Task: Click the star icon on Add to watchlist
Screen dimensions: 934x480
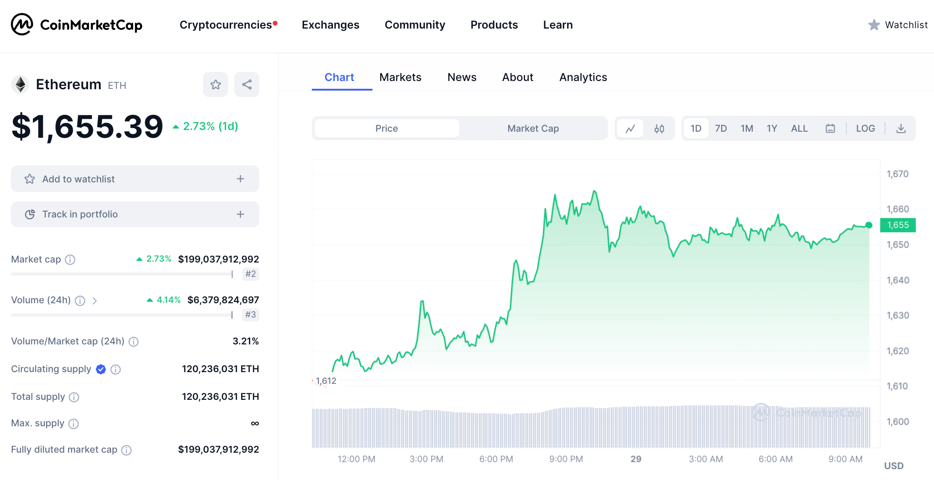Action: [29, 179]
